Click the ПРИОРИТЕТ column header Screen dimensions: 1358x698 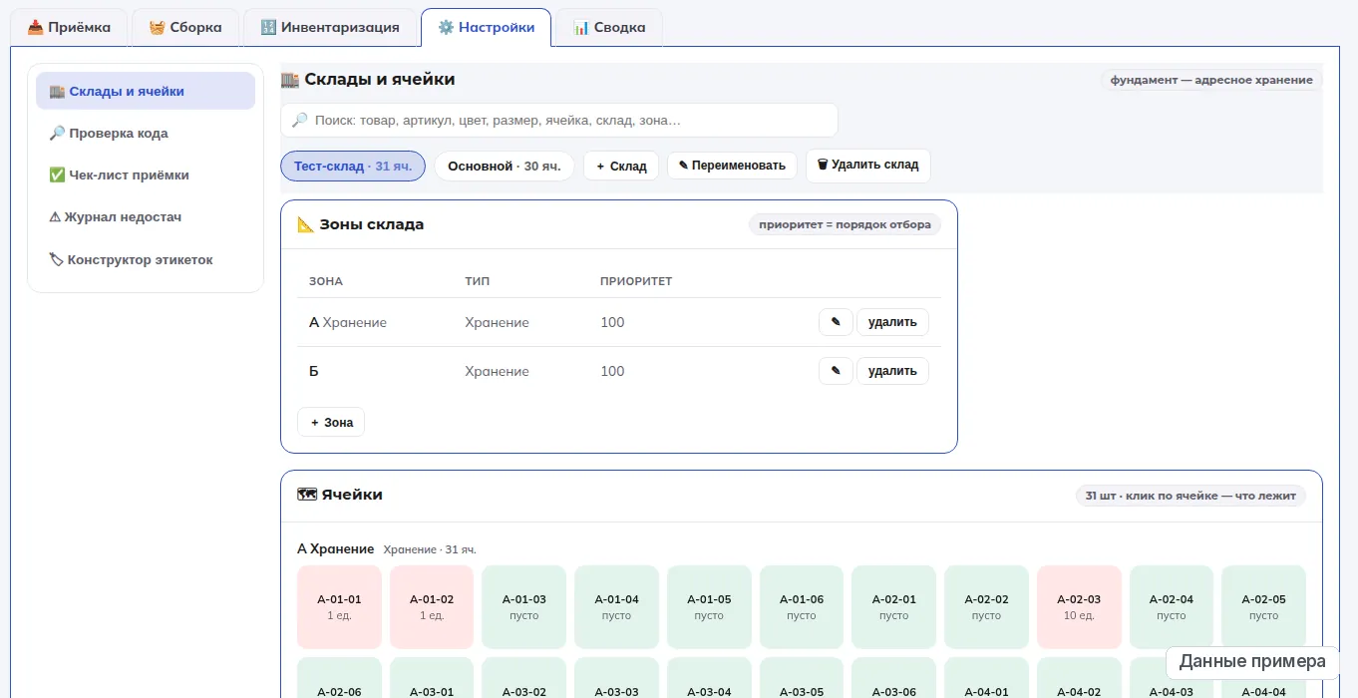click(x=636, y=281)
